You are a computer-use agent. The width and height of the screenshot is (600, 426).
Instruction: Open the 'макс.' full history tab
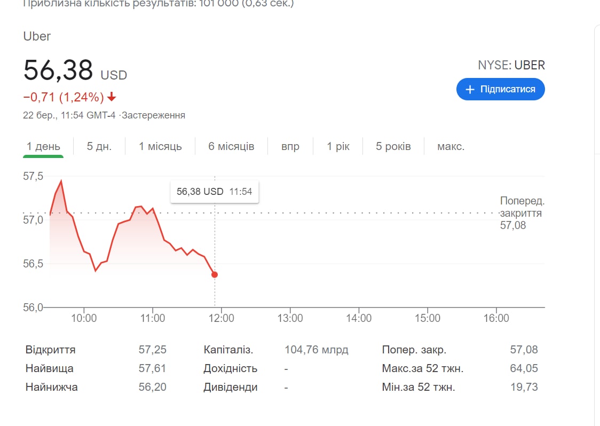click(451, 146)
